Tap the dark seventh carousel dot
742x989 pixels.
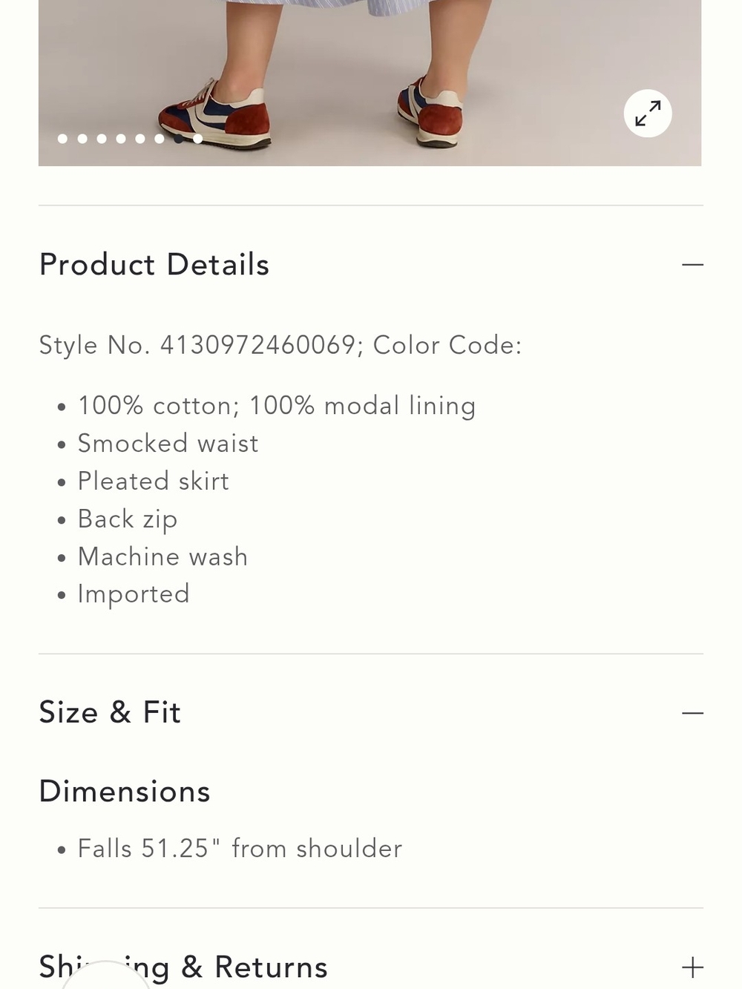[179, 139]
